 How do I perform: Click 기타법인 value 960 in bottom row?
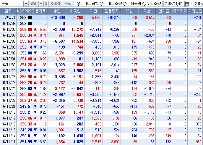[x=199, y=142]
